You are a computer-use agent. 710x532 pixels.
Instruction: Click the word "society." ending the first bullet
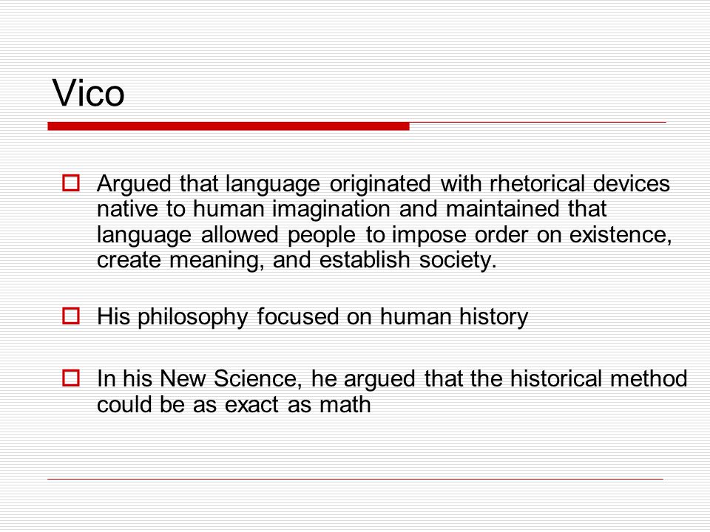[x=458, y=260]
